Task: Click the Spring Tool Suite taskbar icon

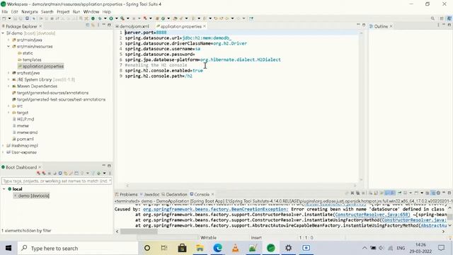Action: tap(270, 248)
